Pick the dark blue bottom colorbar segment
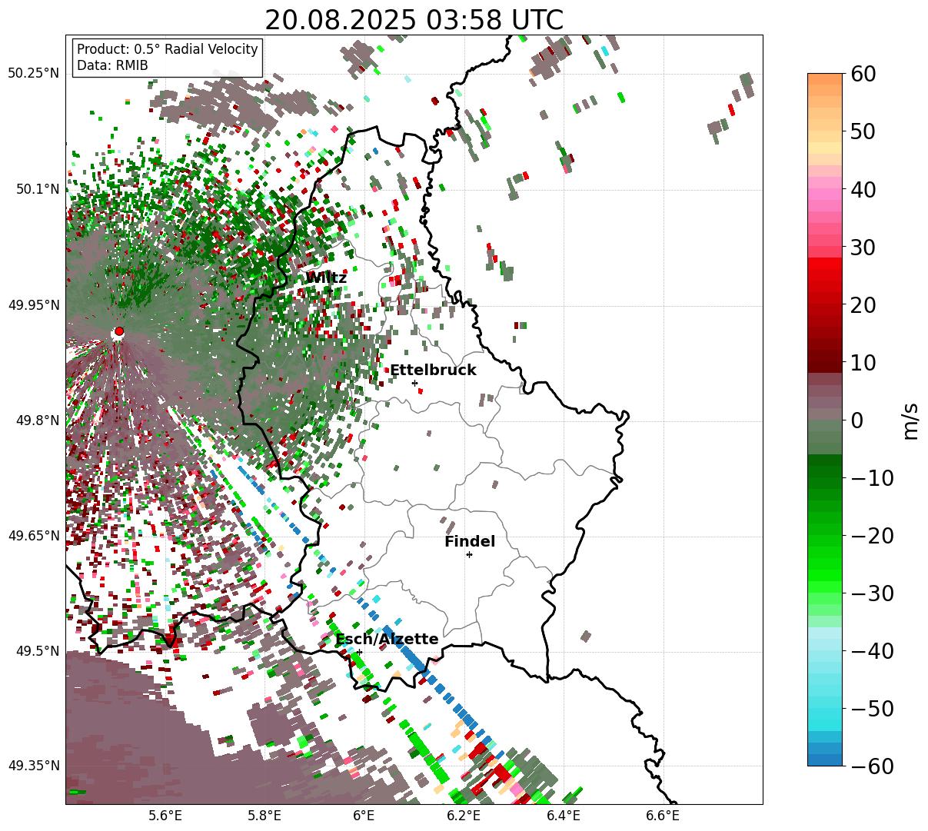This screenshot has height=831, width=928. point(825,760)
